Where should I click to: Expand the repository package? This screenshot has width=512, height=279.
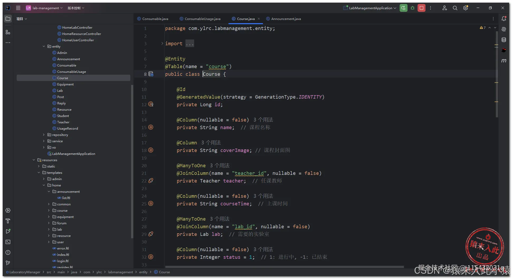tap(44, 135)
